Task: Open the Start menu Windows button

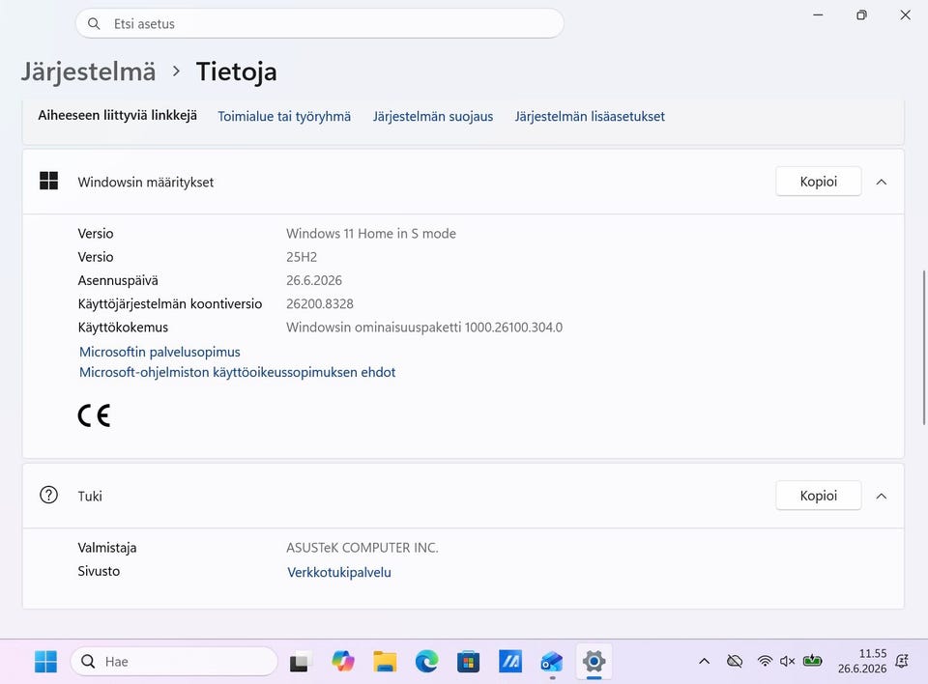Action: (x=45, y=662)
